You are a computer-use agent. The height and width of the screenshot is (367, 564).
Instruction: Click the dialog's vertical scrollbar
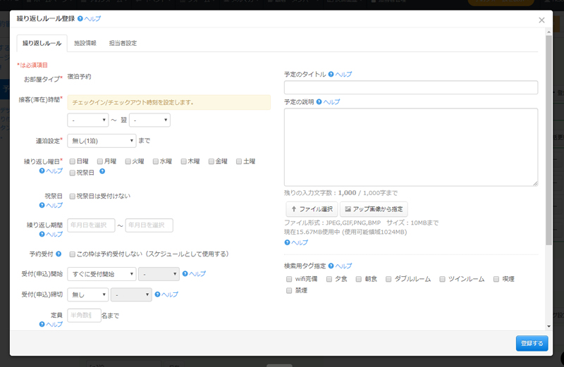(x=549, y=141)
